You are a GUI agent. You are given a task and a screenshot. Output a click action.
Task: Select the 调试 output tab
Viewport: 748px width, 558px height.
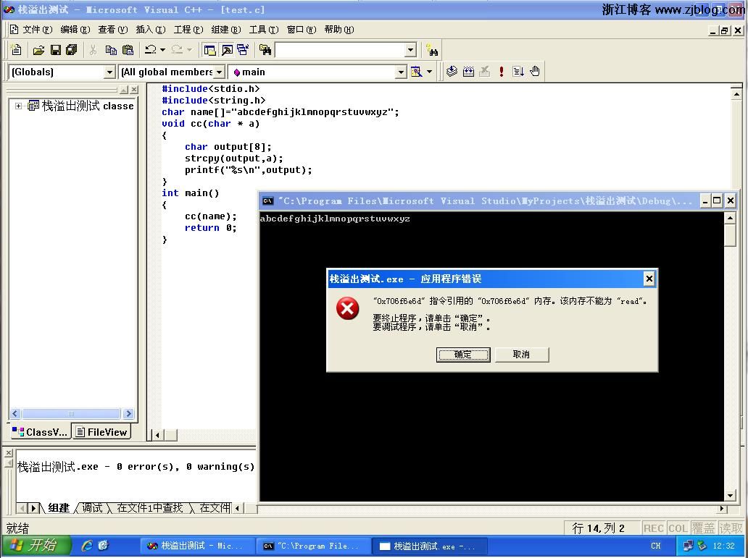92,508
